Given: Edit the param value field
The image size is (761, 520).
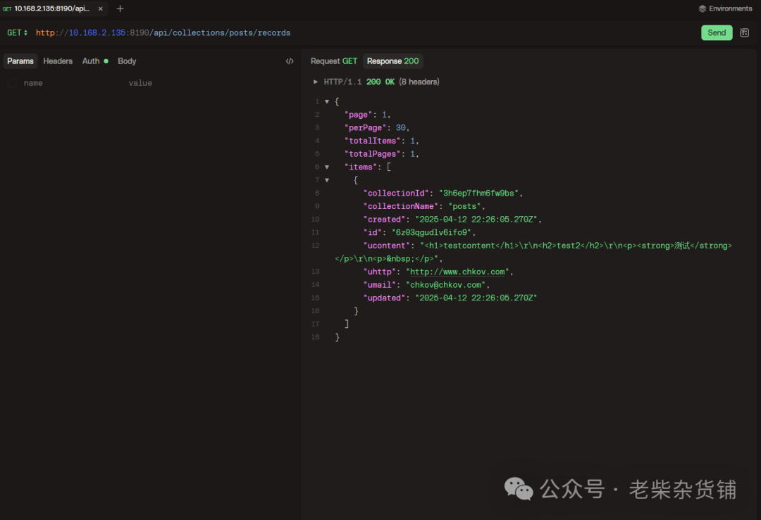Looking at the screenshot, I should point(211,83).
